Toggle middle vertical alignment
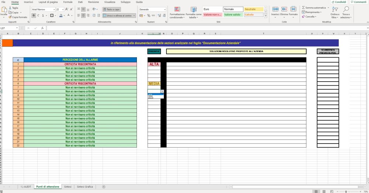Viewport: 369px width, 193px height. (x=83, y=9)
